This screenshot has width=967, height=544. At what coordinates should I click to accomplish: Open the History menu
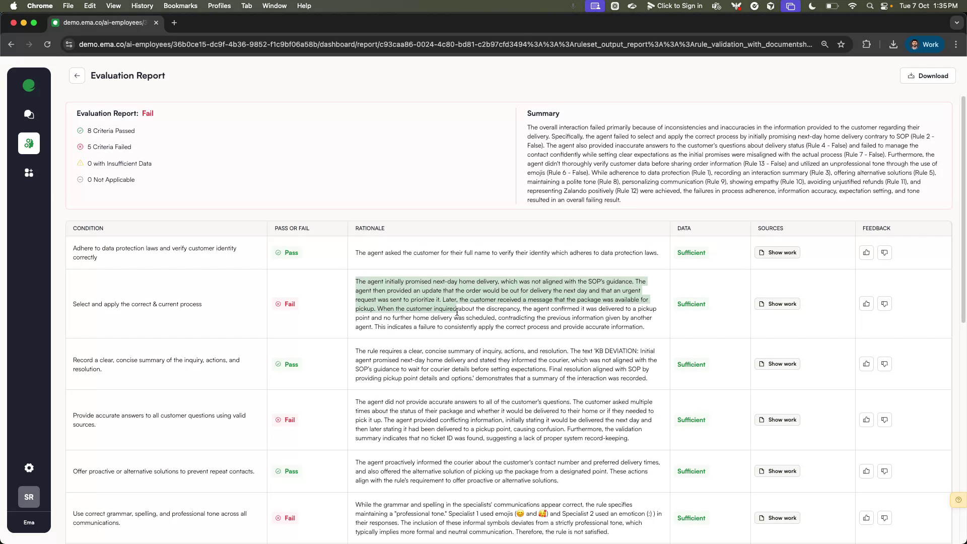tap(142, 6)
